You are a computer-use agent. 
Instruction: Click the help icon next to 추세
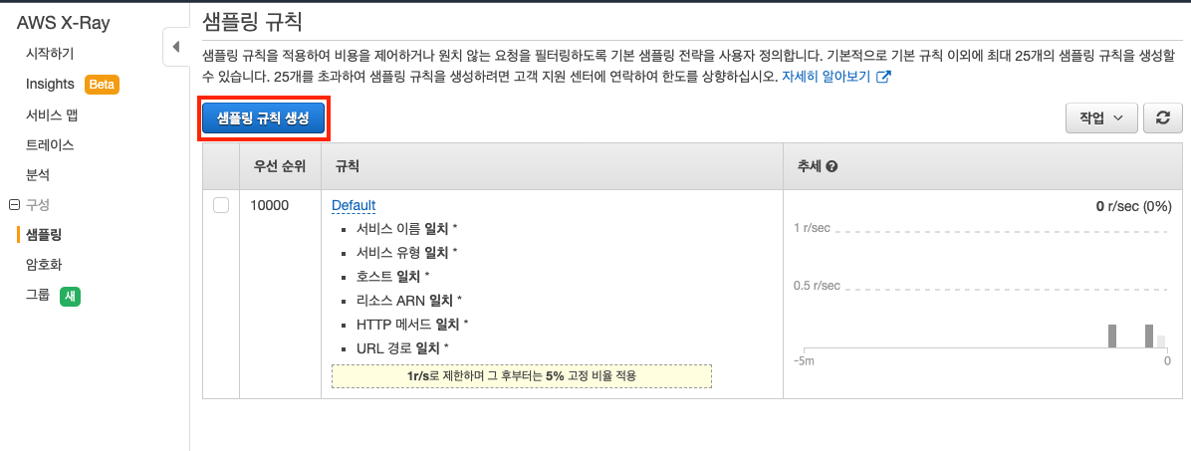[831, 166]
